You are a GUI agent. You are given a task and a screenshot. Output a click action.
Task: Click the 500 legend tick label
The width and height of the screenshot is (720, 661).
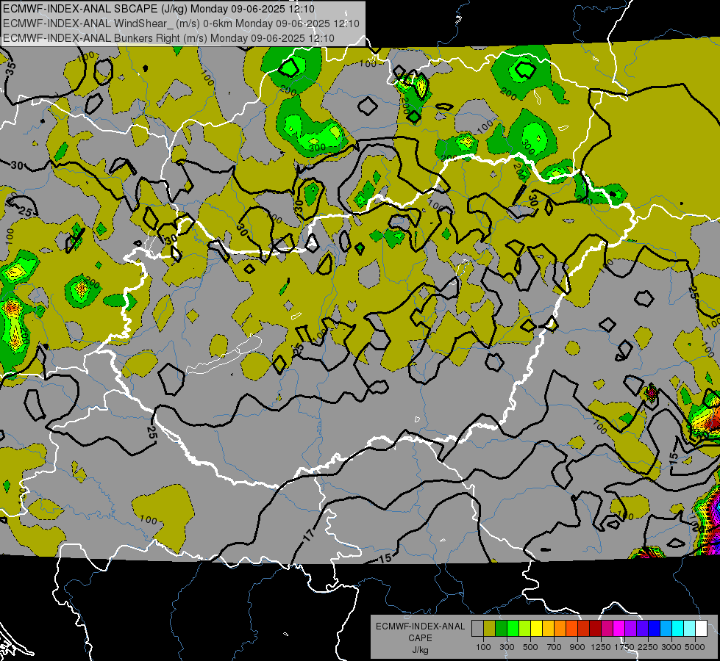click(x=530, y=647)
